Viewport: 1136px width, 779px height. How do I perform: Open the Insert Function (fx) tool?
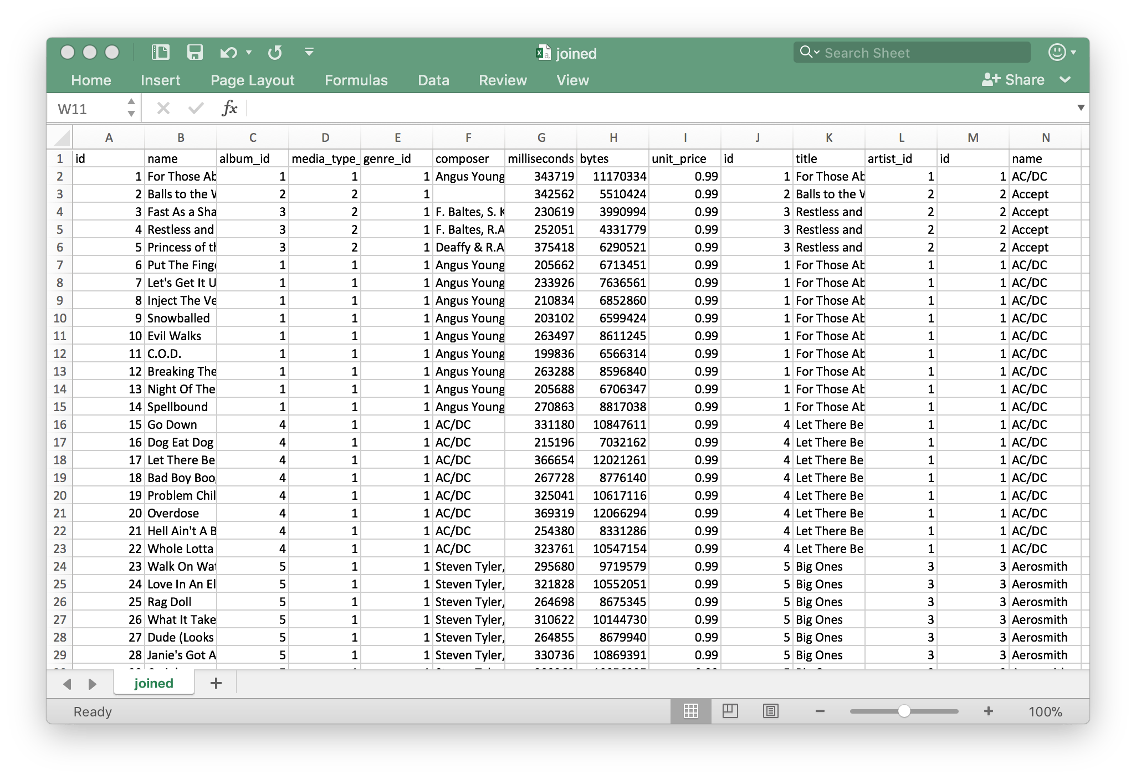[x=229, y=107]
